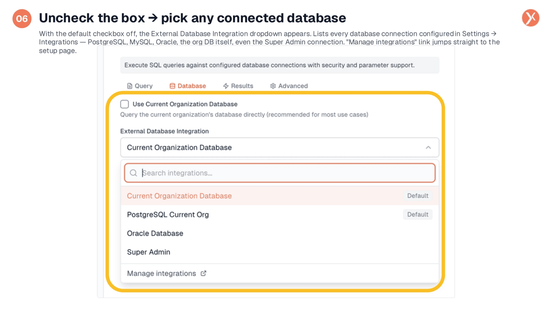This screenshot has height=310, width=552.
Task: Click the Use Current Organization Database label
Action: tap(185, 104)
